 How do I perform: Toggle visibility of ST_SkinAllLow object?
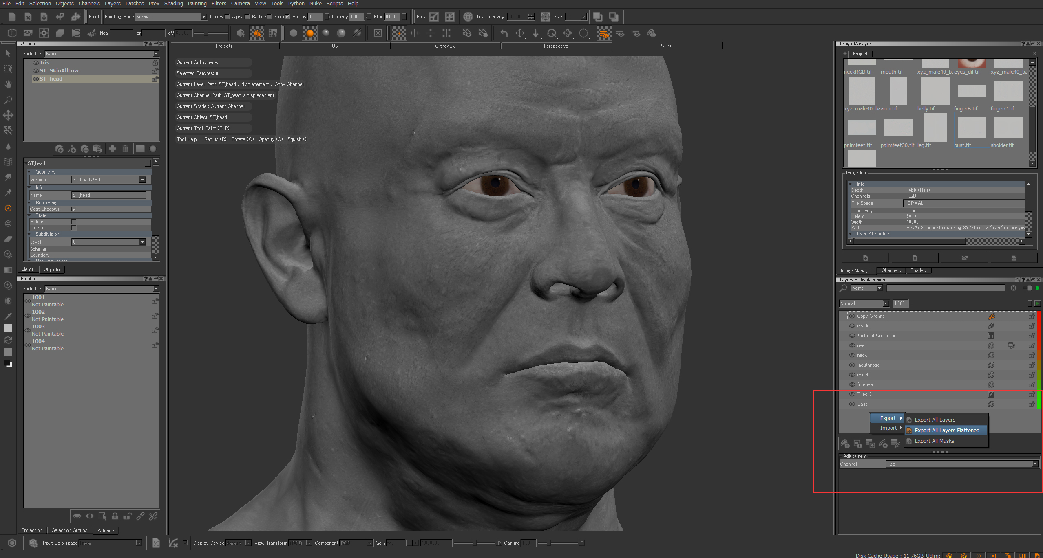click(36, 71)
